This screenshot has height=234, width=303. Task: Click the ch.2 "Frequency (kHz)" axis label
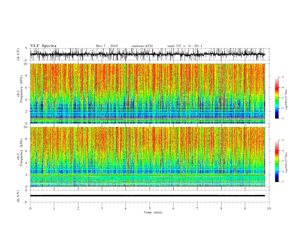pyautogui.click(x=21, y=152)
